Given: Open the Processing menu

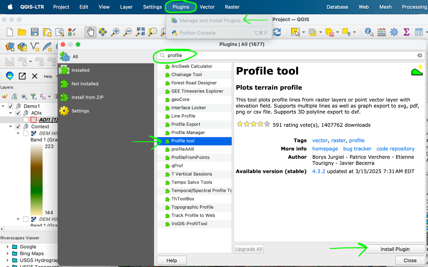Looking at the screenshot, I should 414,7.
